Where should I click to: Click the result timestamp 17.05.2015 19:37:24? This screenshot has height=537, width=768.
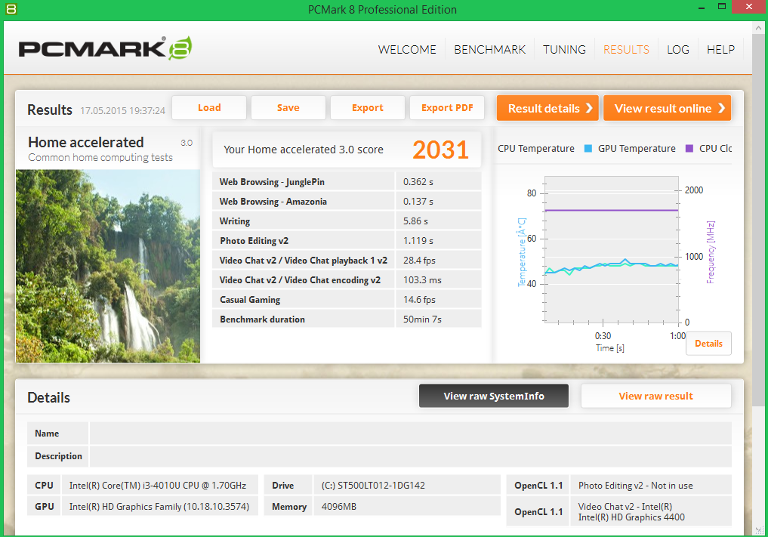click(x=123, y=110)
